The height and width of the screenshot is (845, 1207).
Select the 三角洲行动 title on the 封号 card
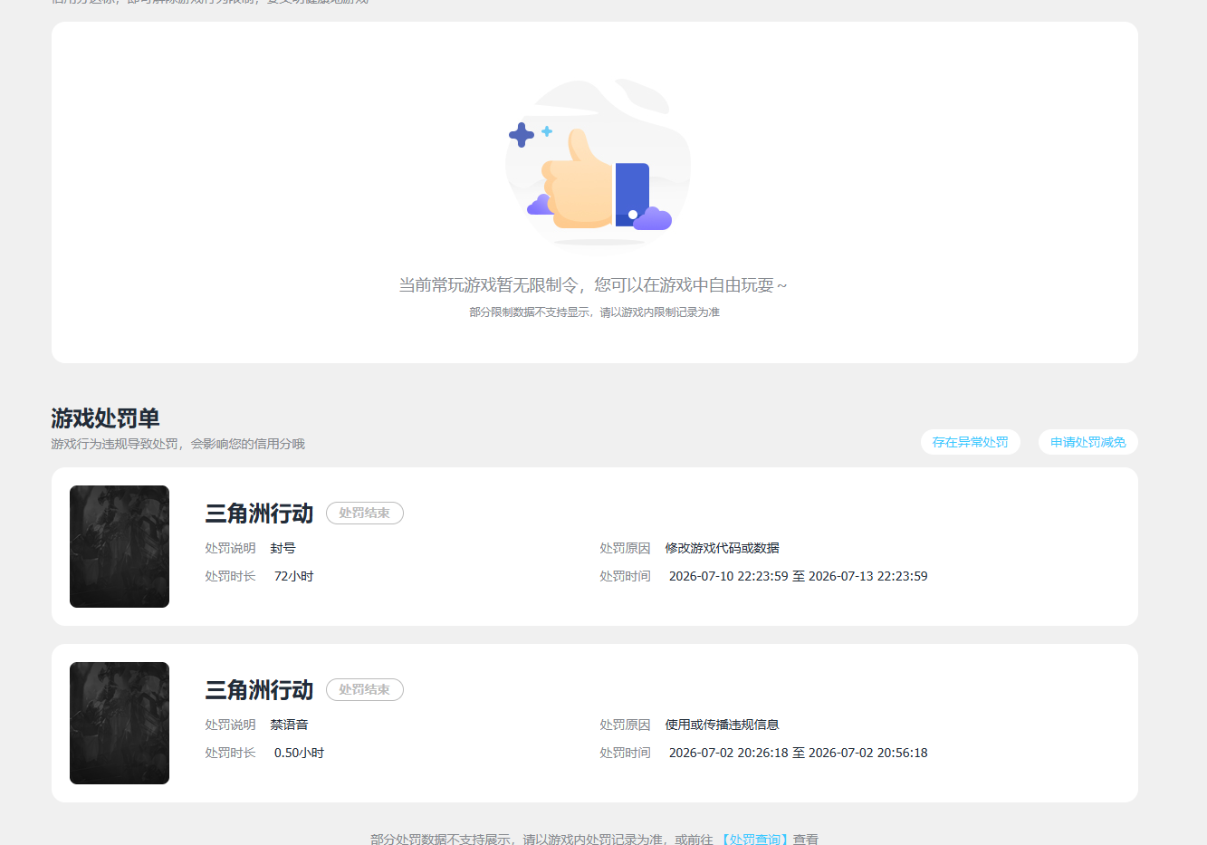click(259, 514)
